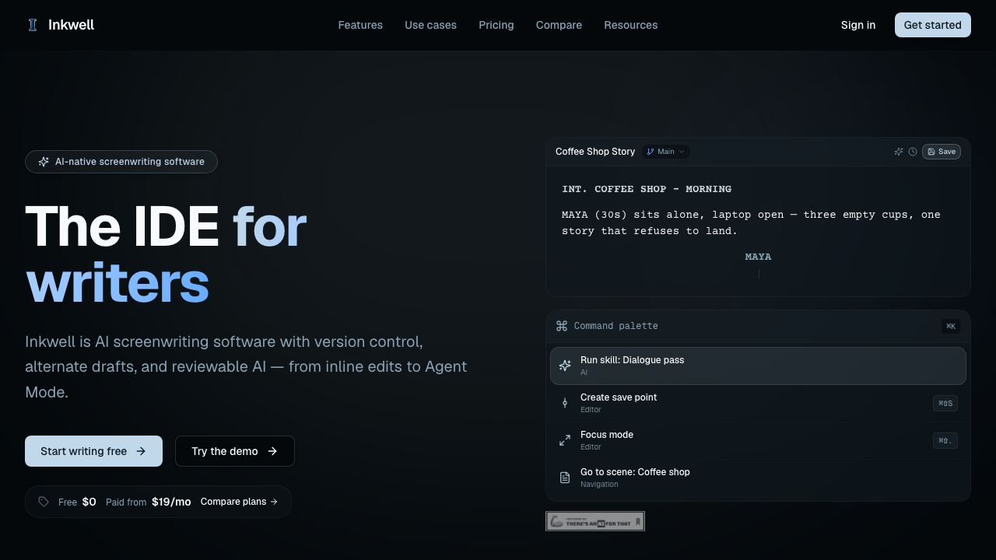Click the INT. COFFEE SHOP - MORNING scene heading

click(x=647, y=189)
